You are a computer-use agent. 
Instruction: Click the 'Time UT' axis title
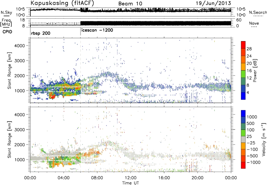click(x=130, y=183)
